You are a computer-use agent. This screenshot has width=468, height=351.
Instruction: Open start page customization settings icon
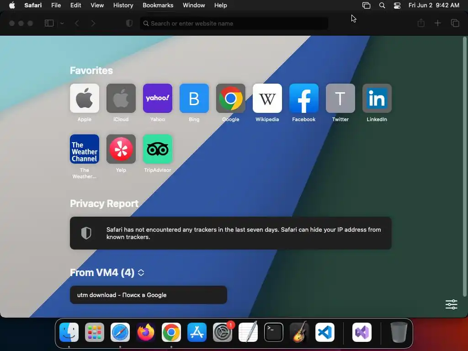click(451, 304)
